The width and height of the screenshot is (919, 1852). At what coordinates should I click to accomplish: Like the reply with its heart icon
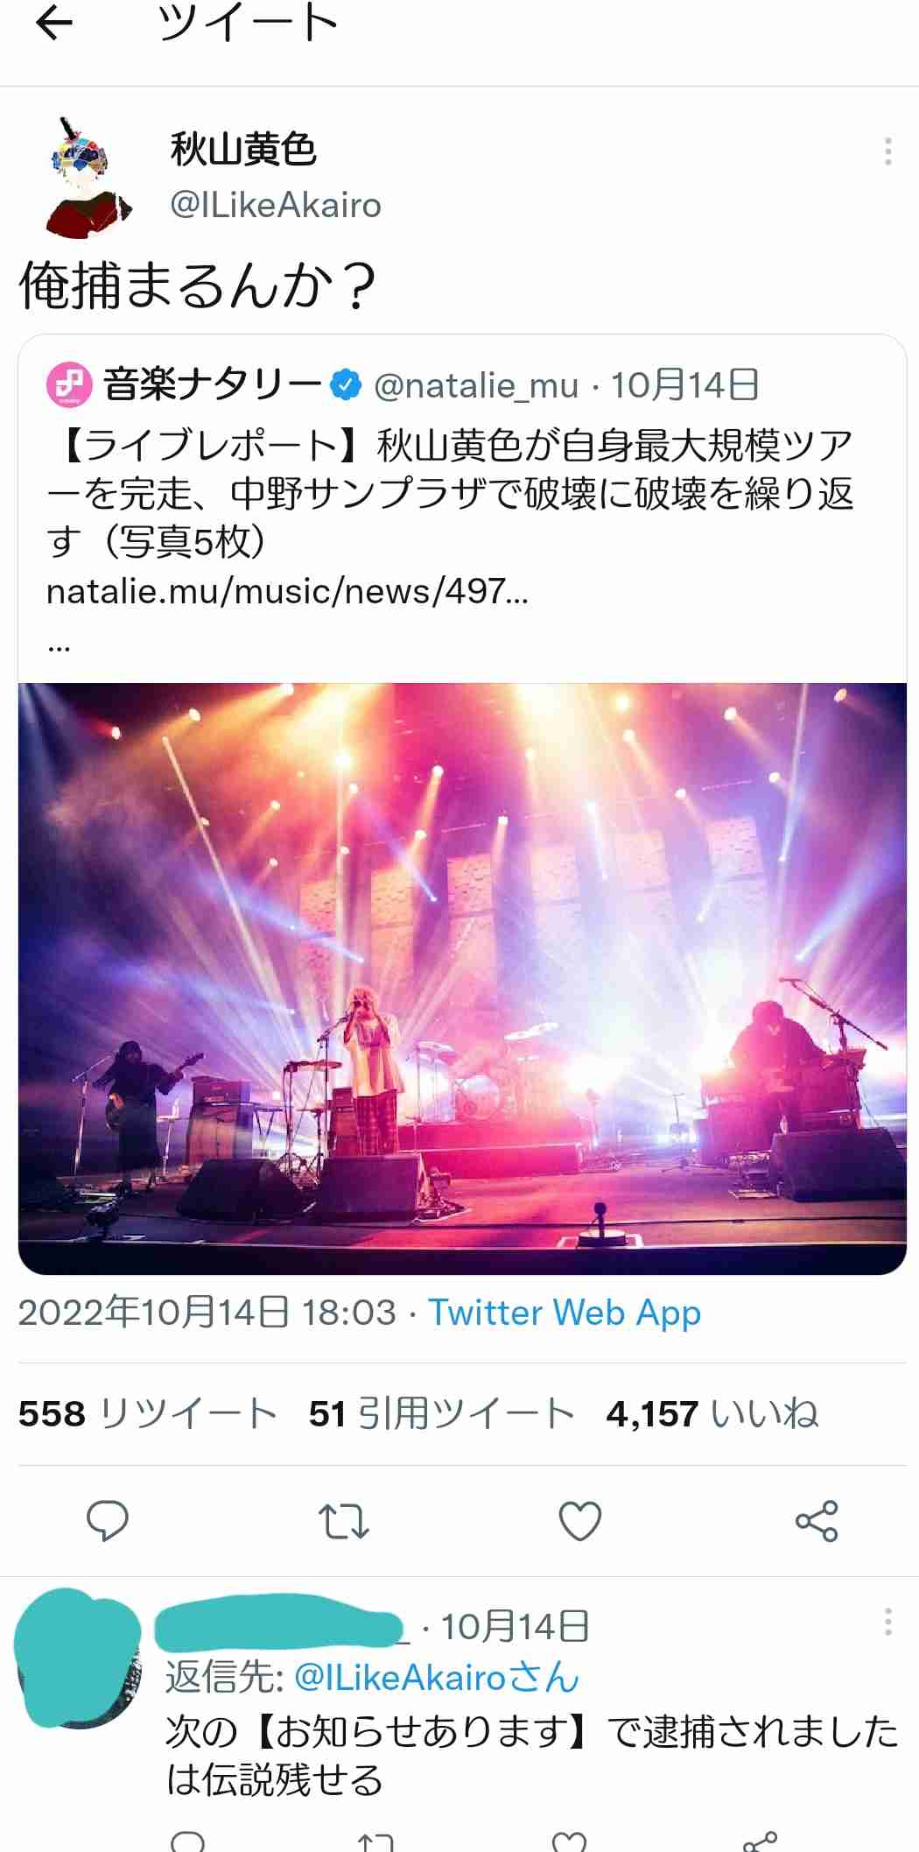click(570, 1839)
